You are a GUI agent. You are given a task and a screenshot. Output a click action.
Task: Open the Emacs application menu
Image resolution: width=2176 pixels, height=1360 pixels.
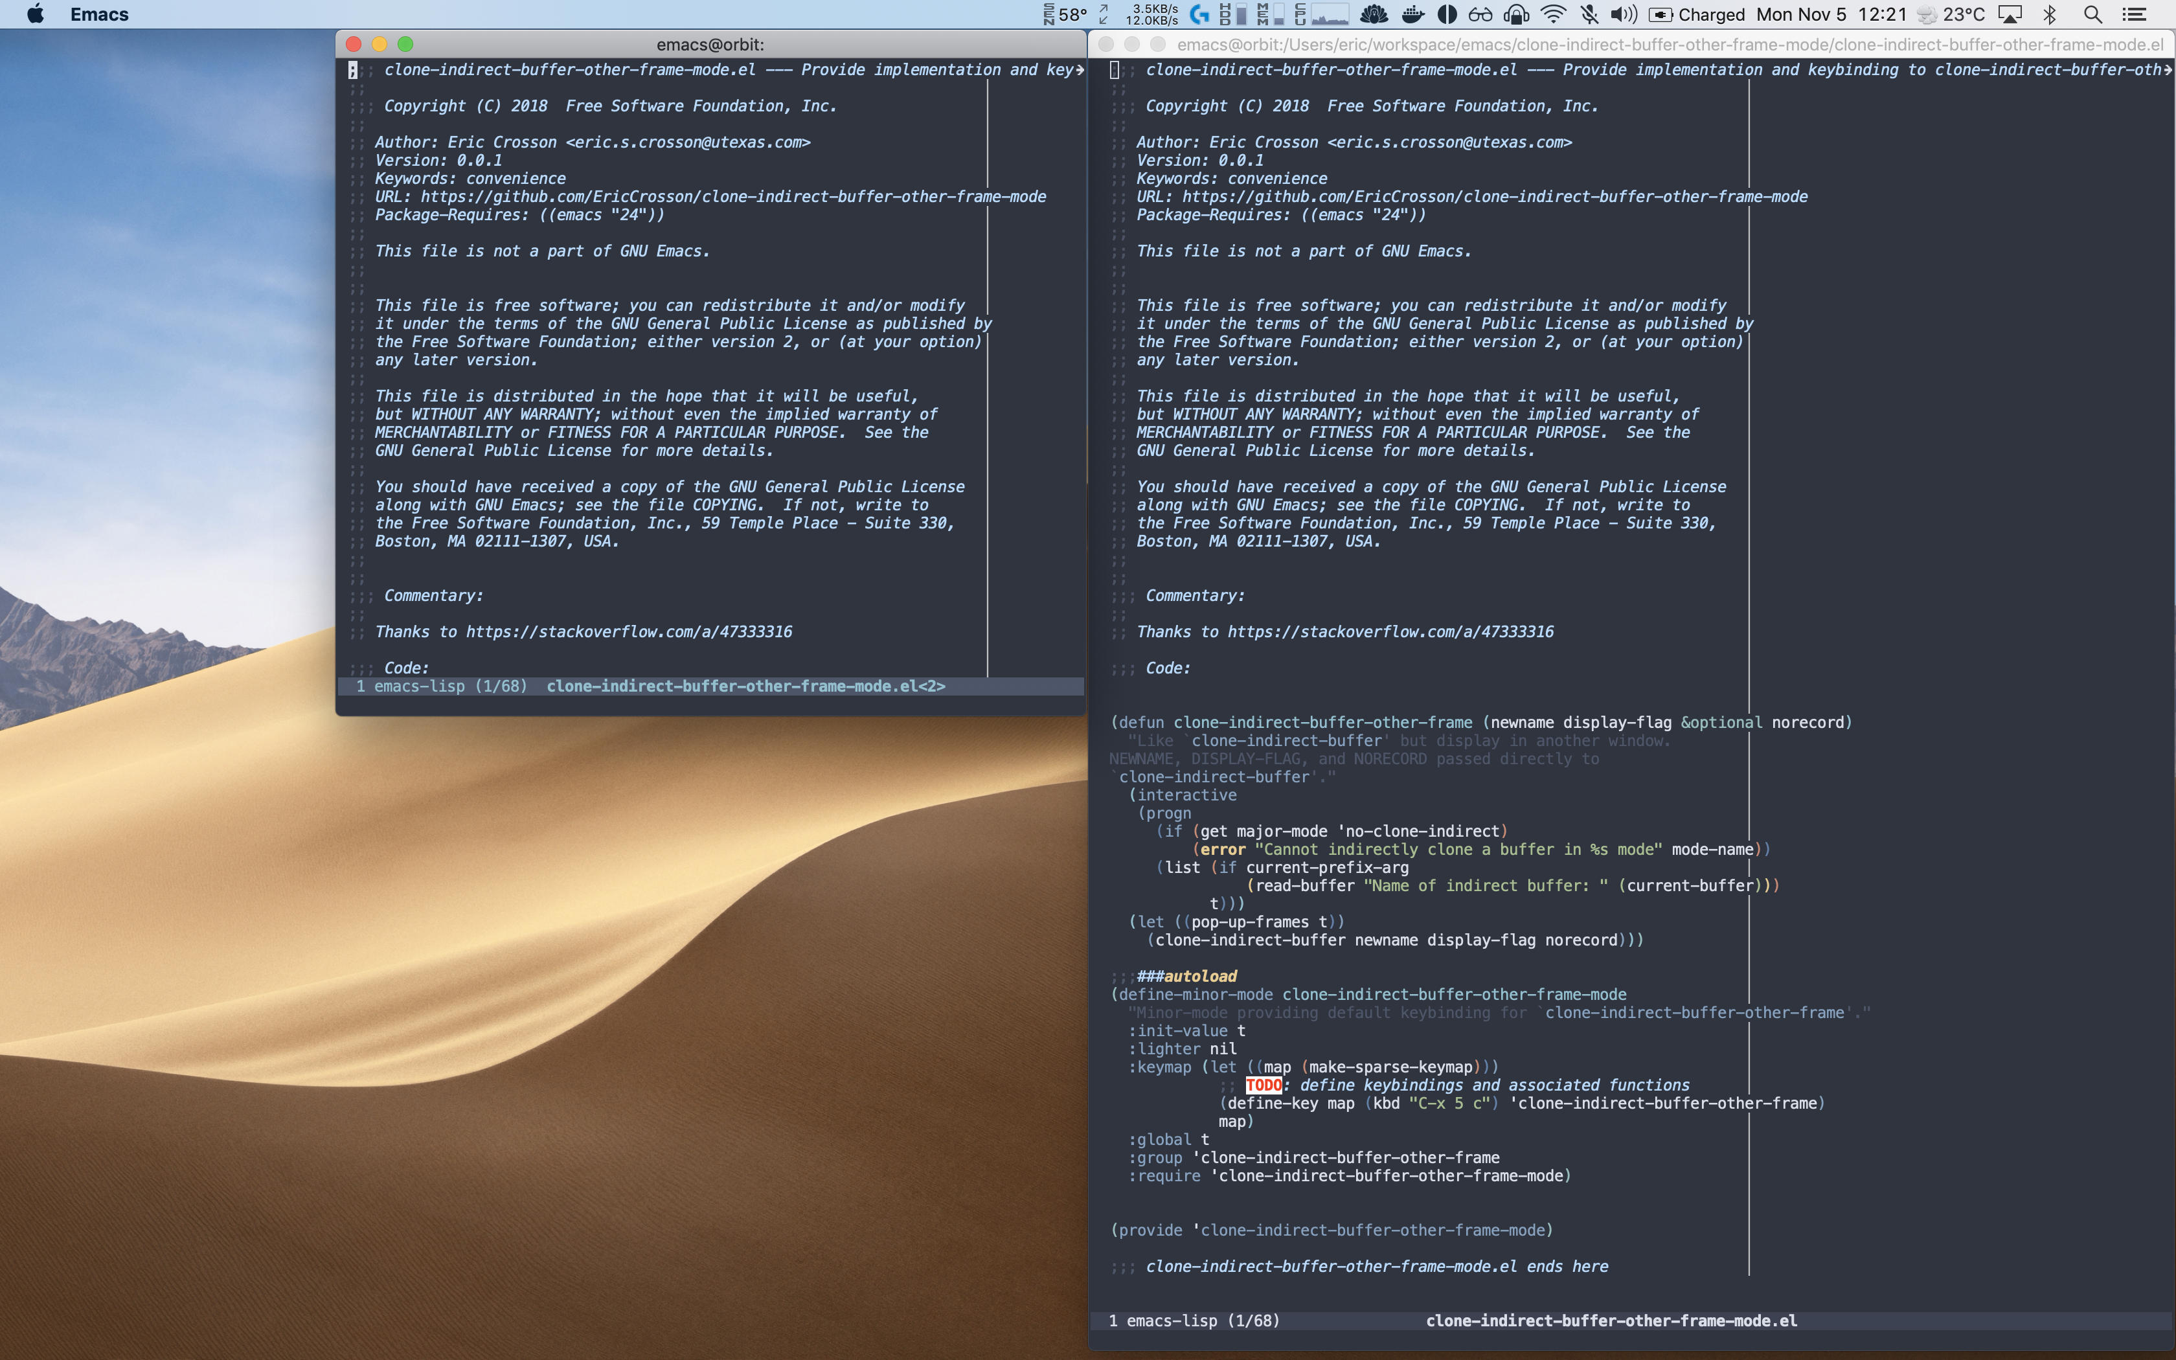click(99, 14)
